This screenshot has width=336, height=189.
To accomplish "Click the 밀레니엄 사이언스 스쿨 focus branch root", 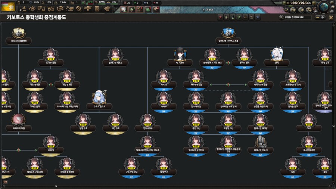I will pyautogui.click(x=228, y=35).
